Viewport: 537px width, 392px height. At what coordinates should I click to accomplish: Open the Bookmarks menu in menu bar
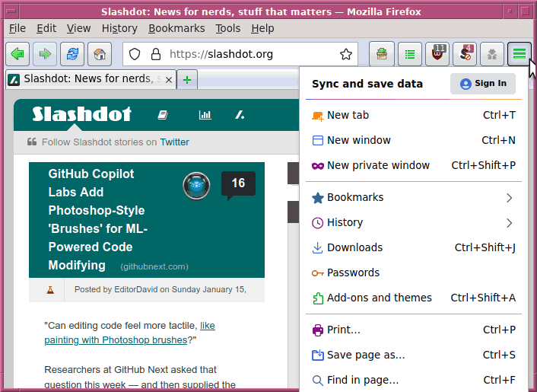click(176, 28)
